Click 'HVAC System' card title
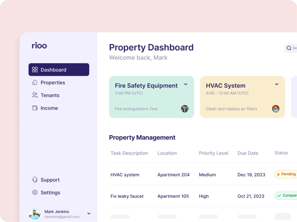This screenshot has width=297, height=222. point(226,86)
